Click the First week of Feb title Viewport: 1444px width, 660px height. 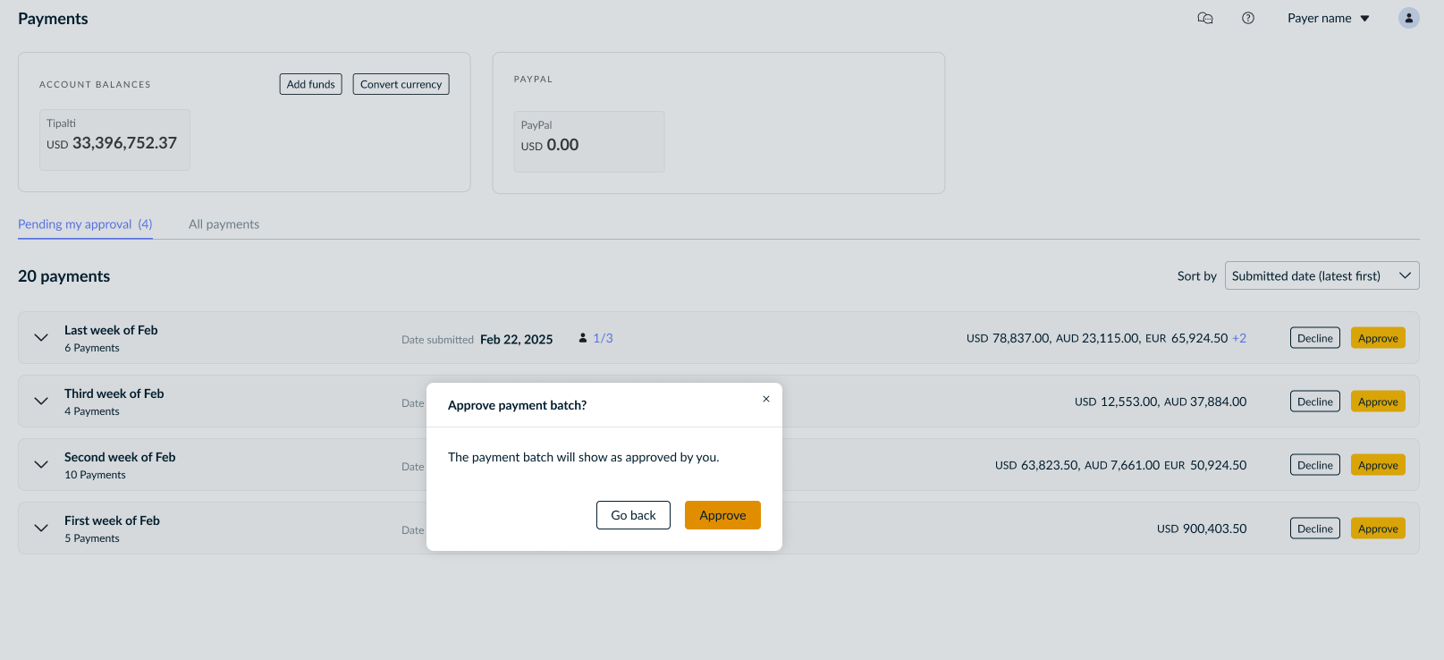coord(112,520)
